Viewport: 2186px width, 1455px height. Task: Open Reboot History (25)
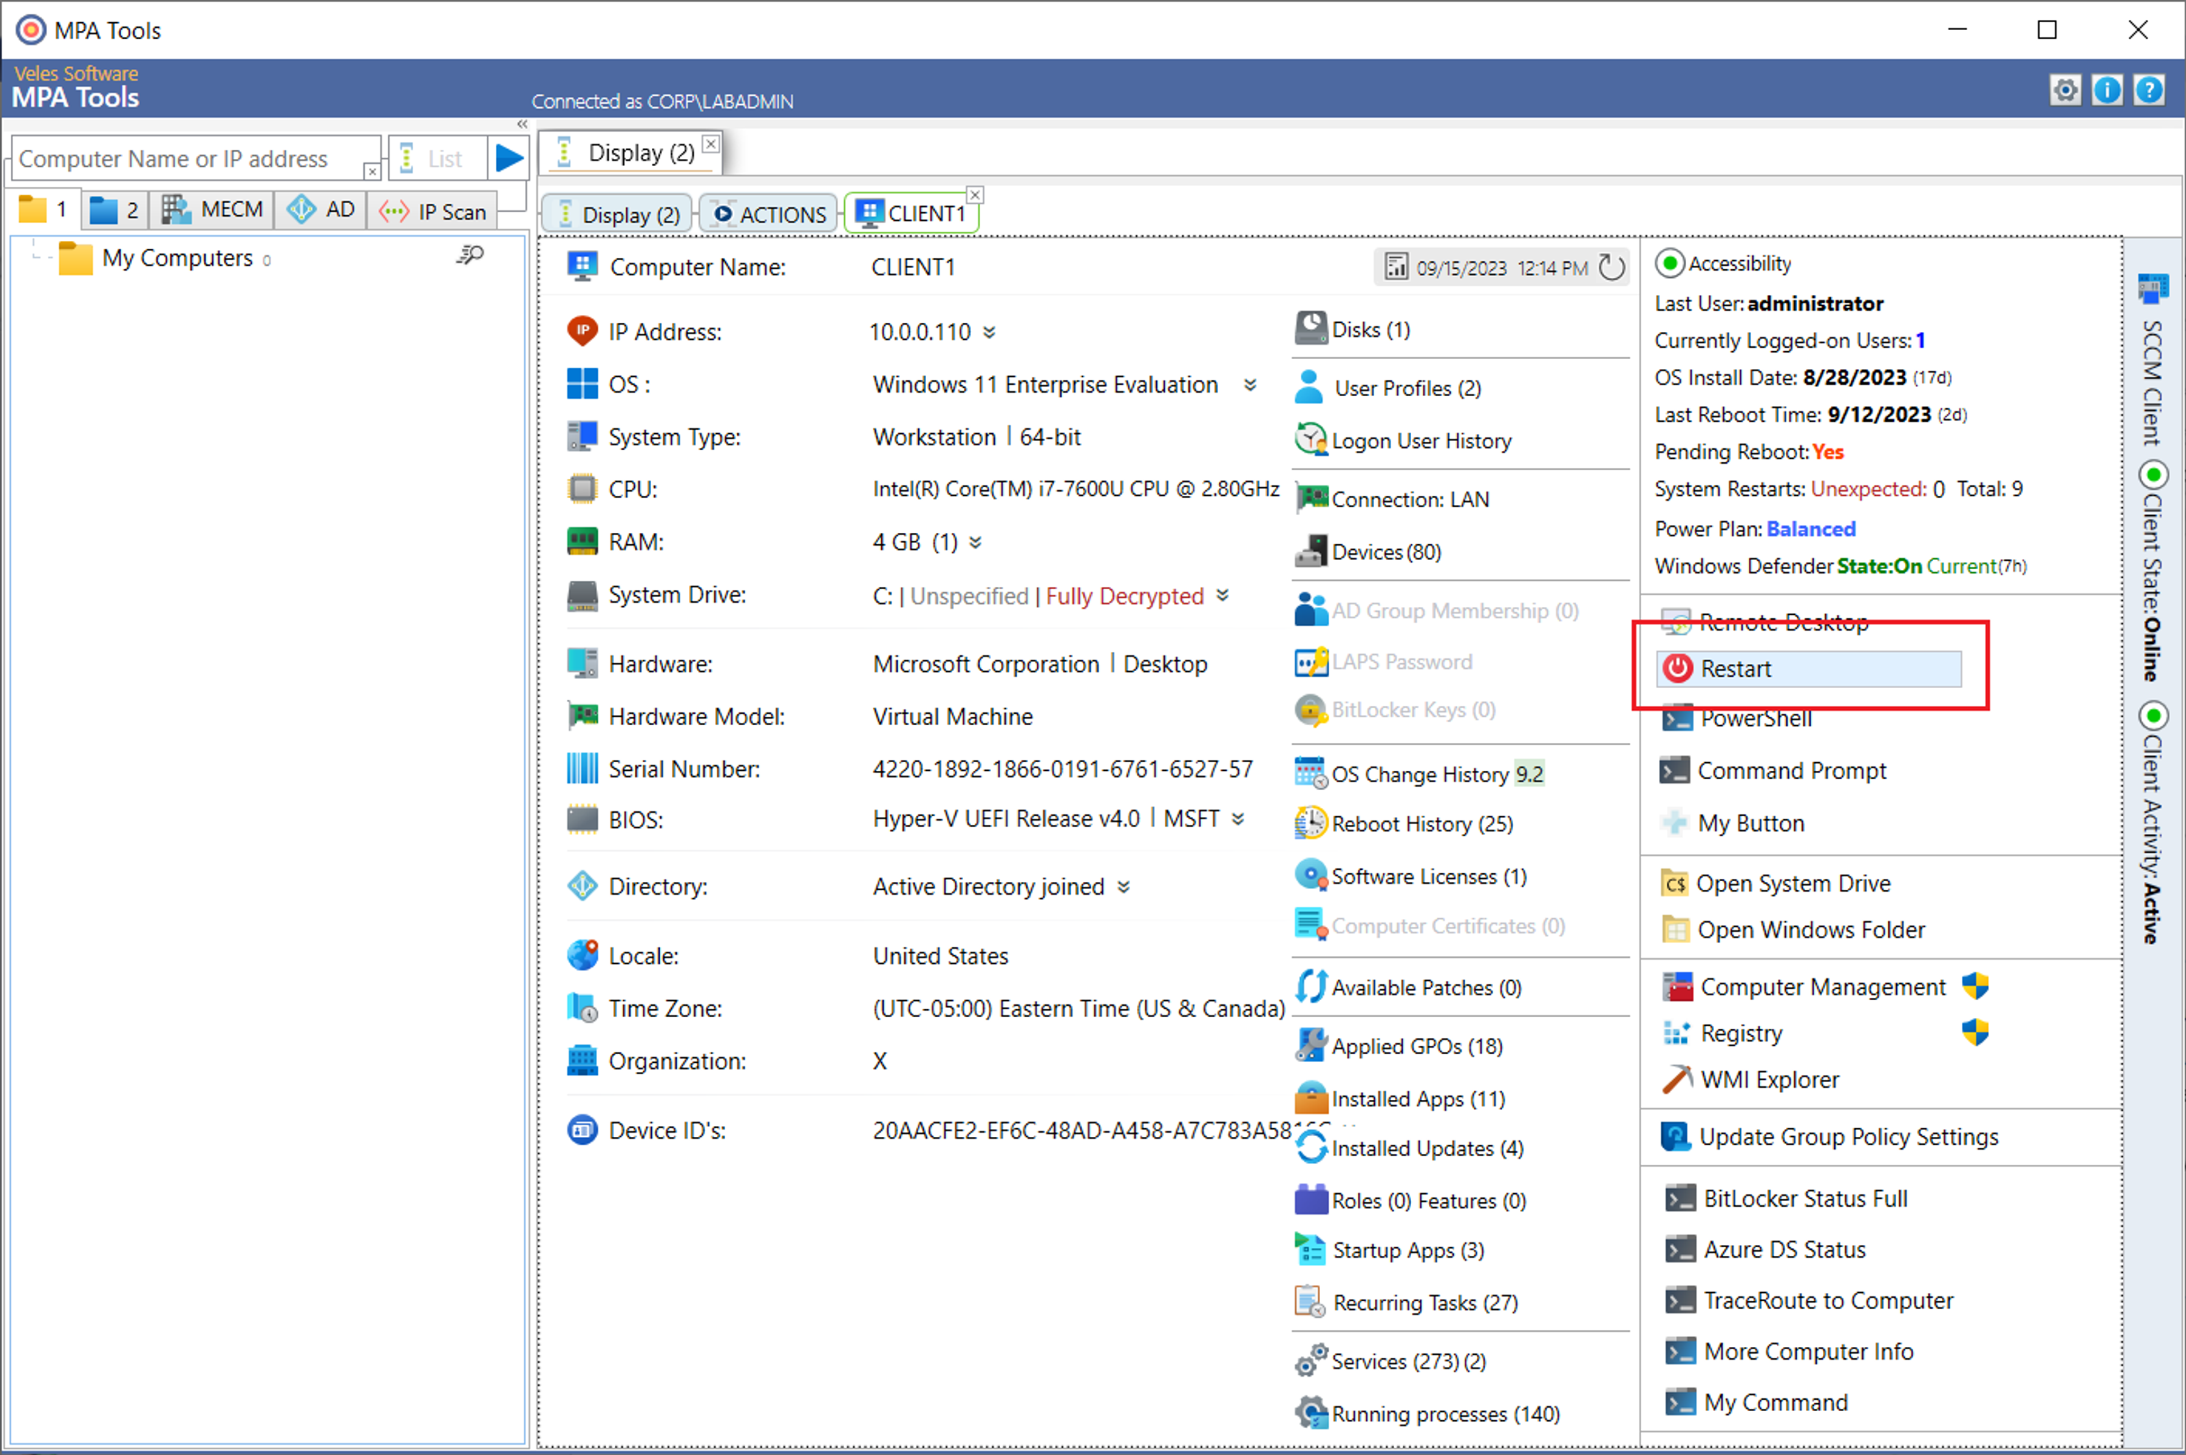pos(1405,824)
